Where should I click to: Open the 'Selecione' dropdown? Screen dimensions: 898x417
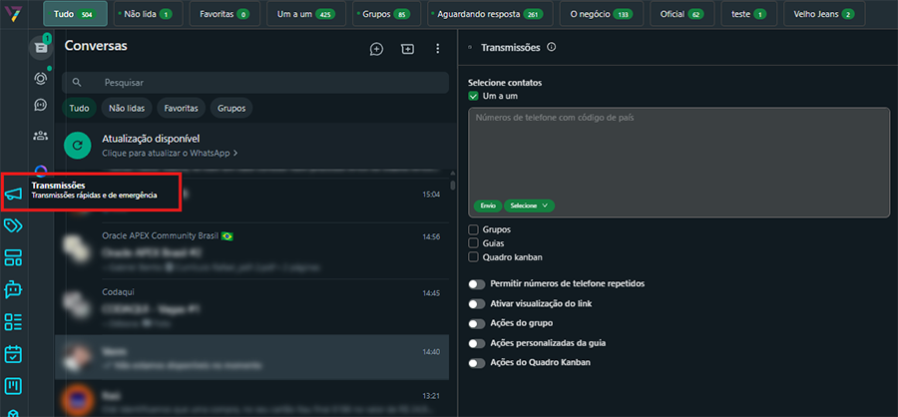coord(530,206)
